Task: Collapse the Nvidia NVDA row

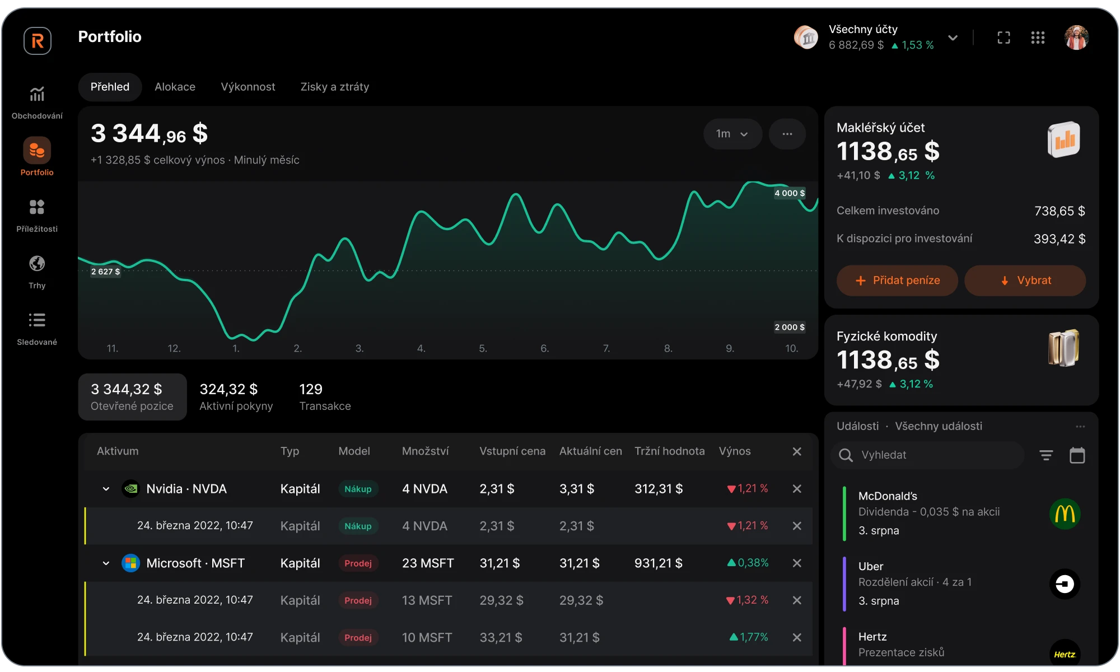Action: (x=106, y=489)
